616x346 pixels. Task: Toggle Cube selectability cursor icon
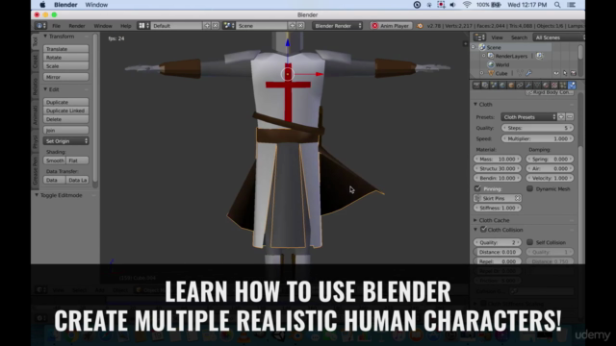pyautogui.click(x=565, y=73)
